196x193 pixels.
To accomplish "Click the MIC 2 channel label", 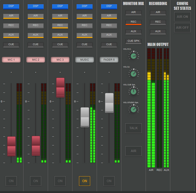I will tap(36, 60).
